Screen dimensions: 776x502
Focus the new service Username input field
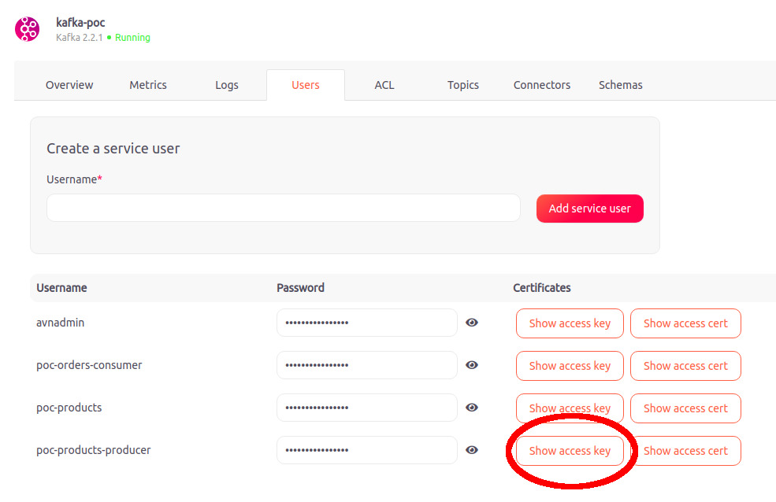284,208
